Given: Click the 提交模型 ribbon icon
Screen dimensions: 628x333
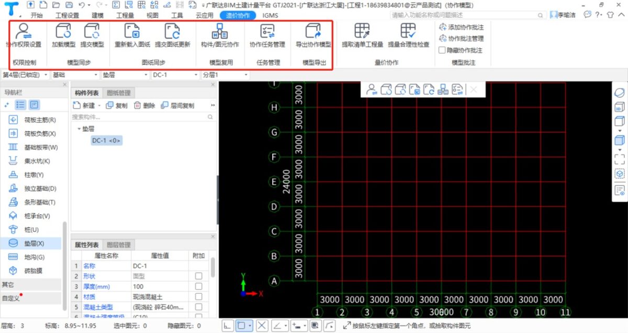Looking at the screenshot, I should click(x=92, y=36).
